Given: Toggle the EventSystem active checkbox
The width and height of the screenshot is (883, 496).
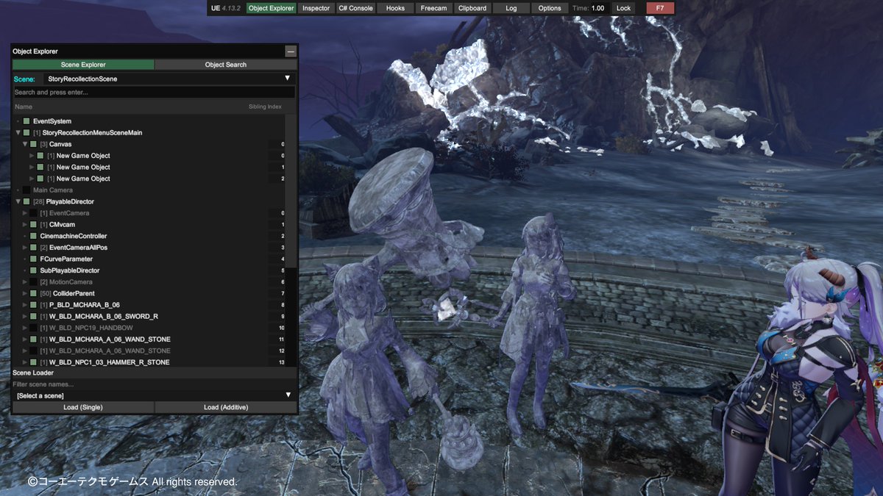Looking at the screenshot, I should click(26, 121).
